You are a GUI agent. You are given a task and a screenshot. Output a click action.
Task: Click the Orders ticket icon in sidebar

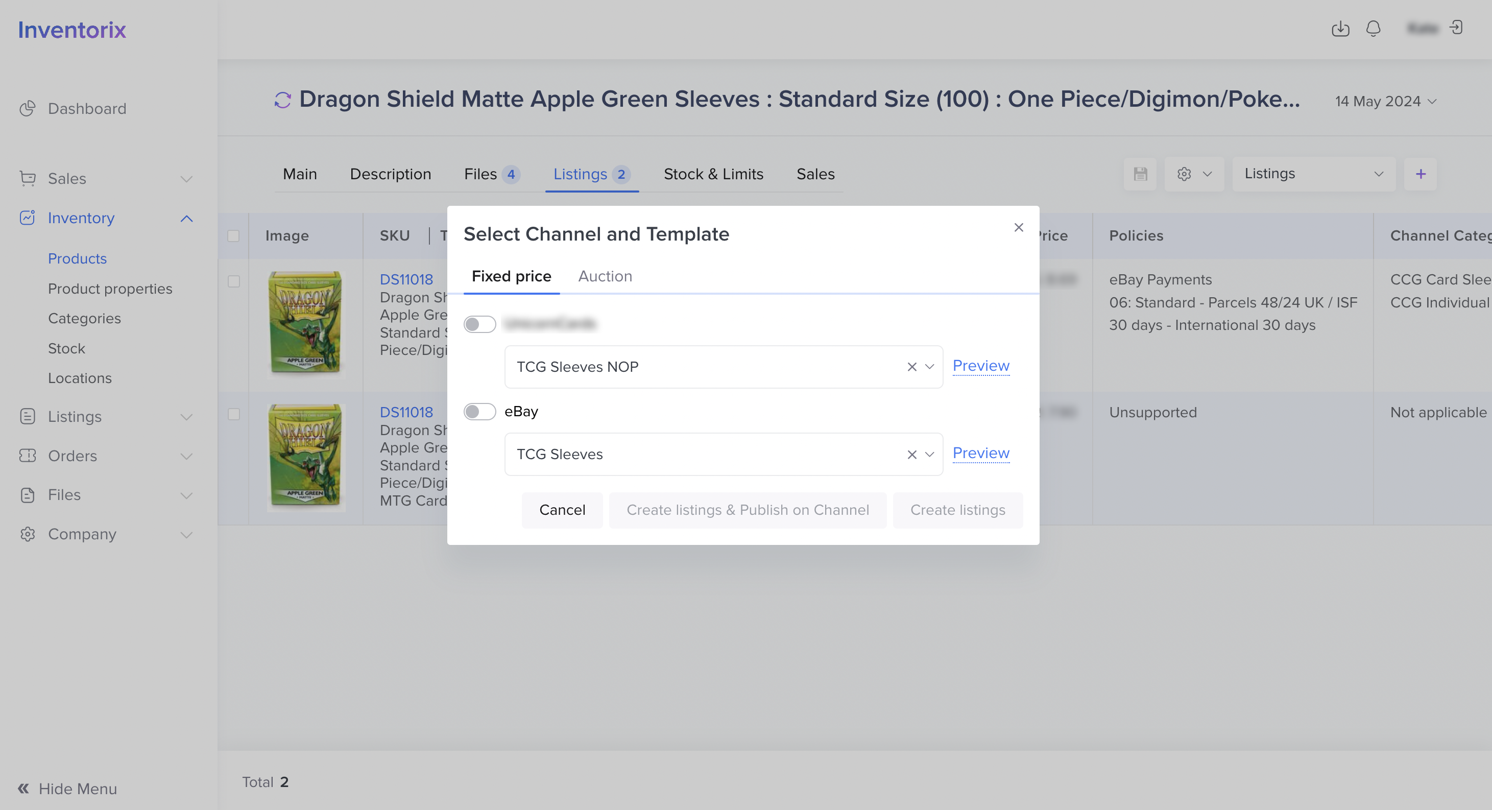click(x=27, y=456)
